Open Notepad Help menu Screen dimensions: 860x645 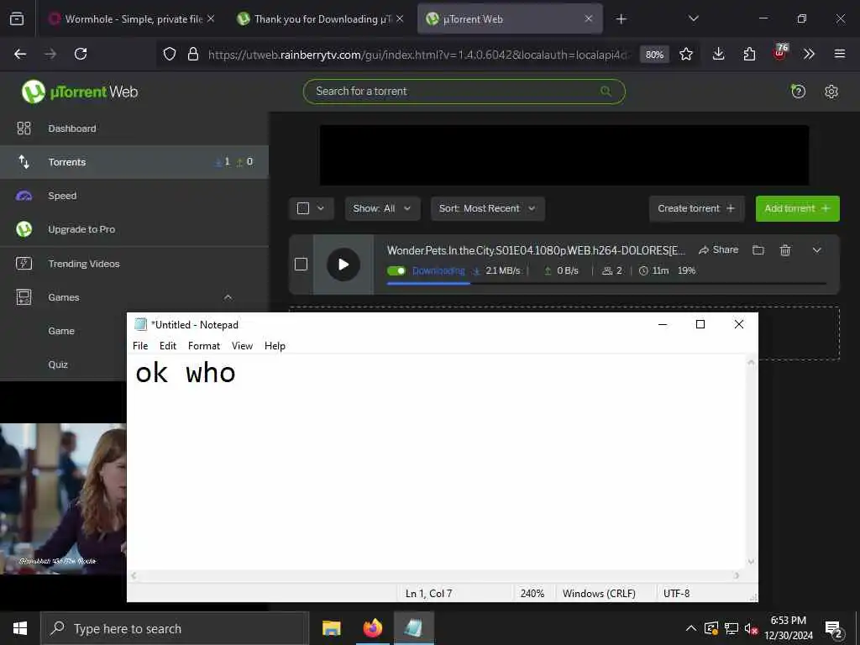point(275,345)
